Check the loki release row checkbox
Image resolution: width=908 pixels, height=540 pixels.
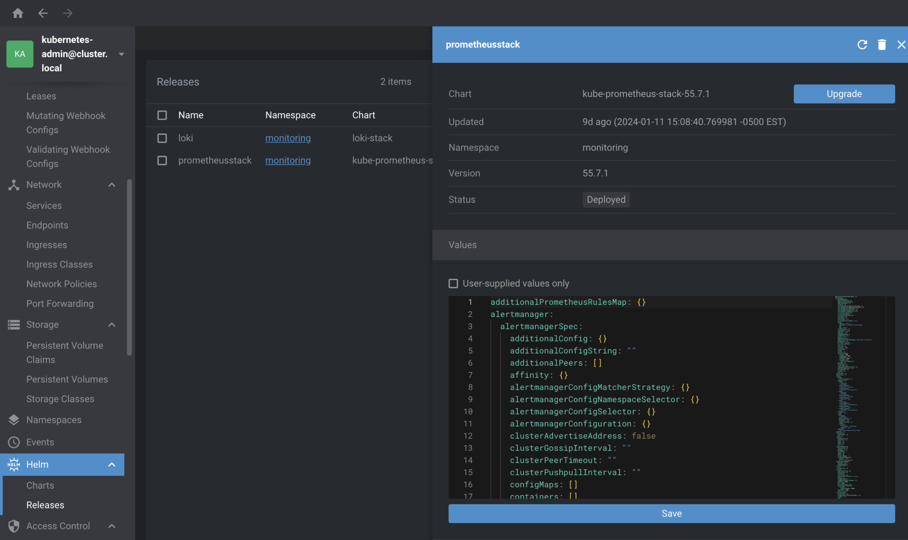162,138
